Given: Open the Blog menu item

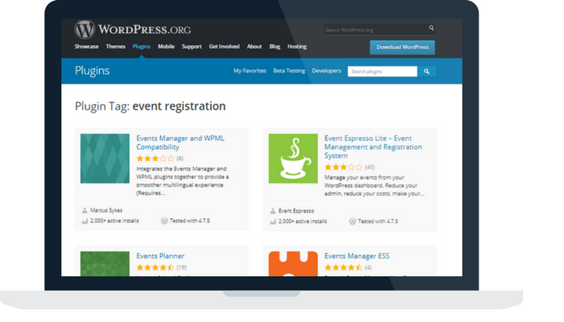Looking at the screenshot, I should [275, 47].
